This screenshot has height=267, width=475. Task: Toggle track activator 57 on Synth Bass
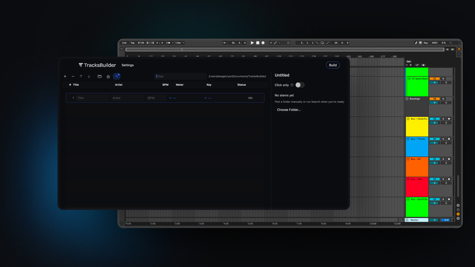(435, 79)
